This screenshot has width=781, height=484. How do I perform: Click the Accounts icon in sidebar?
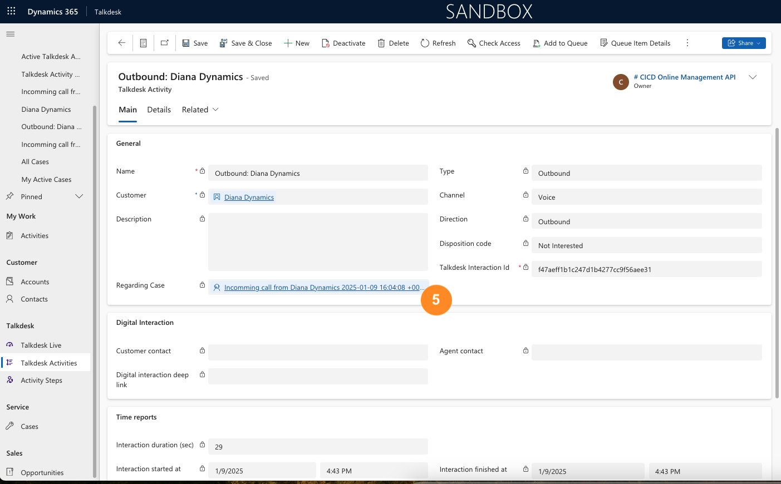click(9, 281)
